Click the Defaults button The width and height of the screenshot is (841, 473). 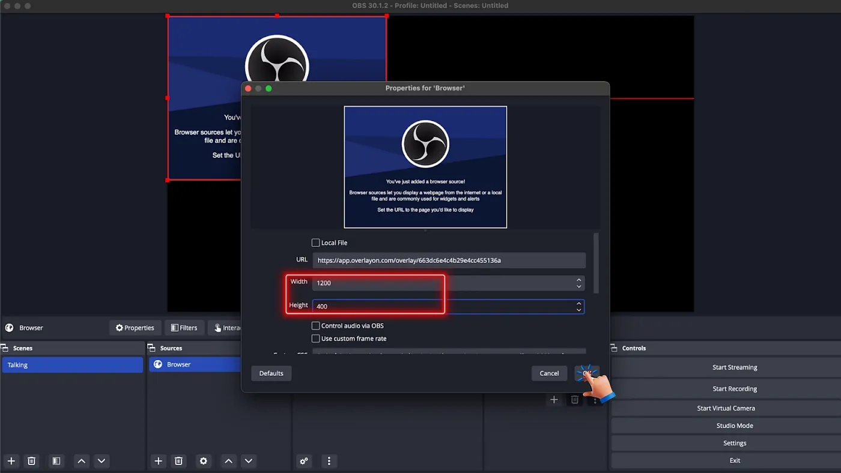point(271,373)
